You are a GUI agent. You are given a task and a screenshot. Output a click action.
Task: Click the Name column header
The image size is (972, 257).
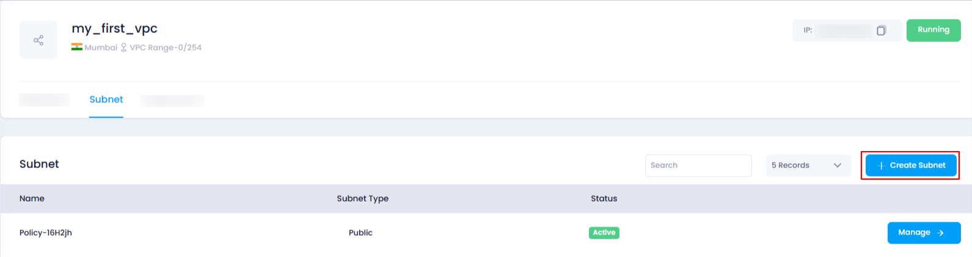click(x=32, y=199)
